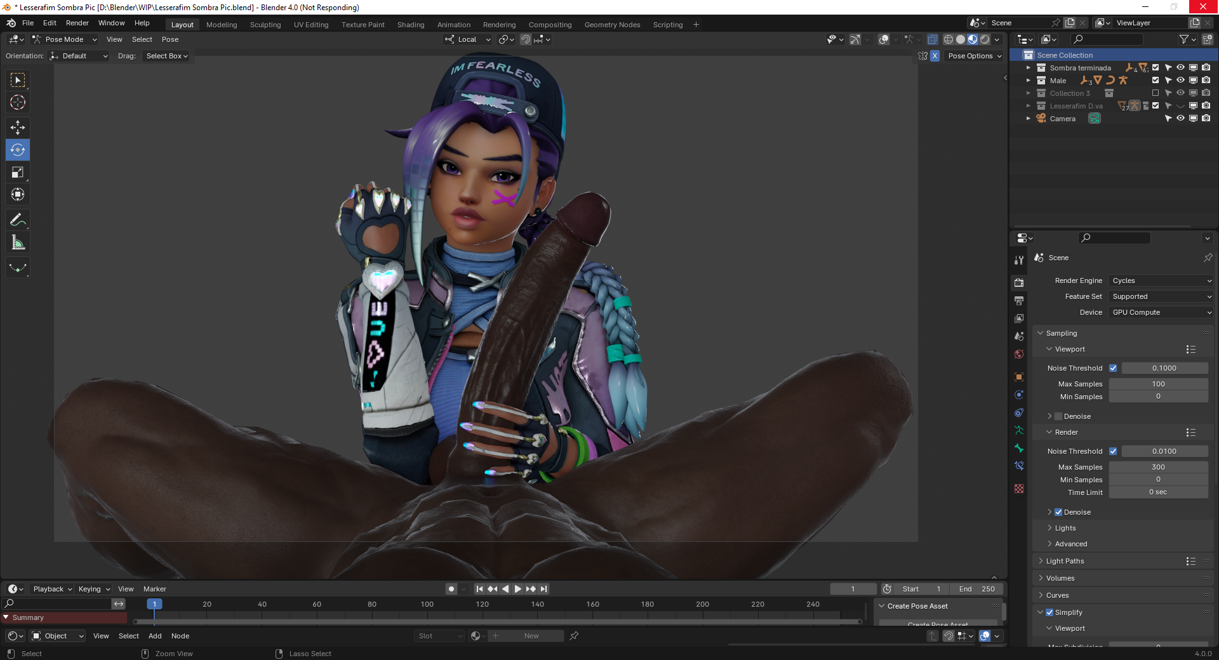Select the Transform tool
The width and height of the screenshot is (1219, 660).
(x=18, y=194)
